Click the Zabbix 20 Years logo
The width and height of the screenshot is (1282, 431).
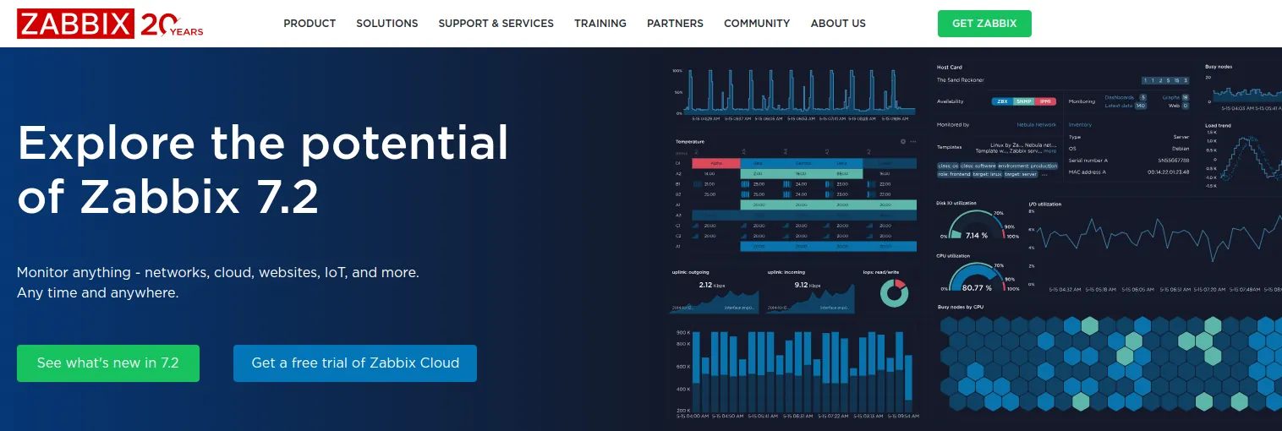pyautogui.click(x=110, y=25)
